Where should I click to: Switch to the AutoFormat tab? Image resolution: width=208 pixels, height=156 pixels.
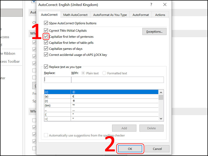point(140,15)
